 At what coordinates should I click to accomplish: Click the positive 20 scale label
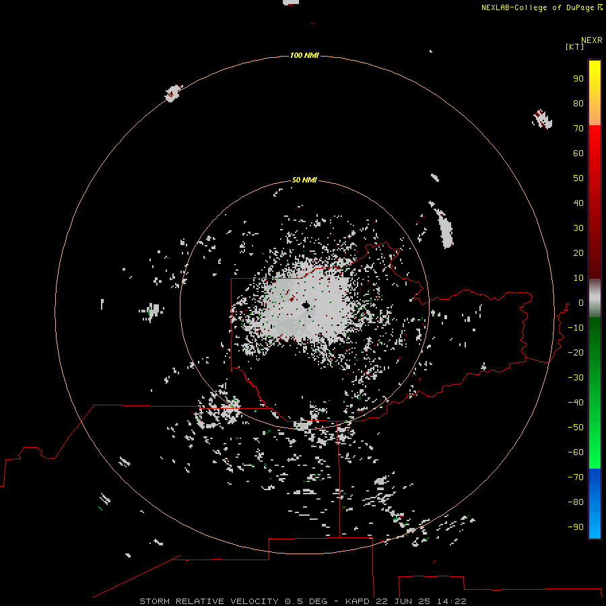(x=578, y=252)
